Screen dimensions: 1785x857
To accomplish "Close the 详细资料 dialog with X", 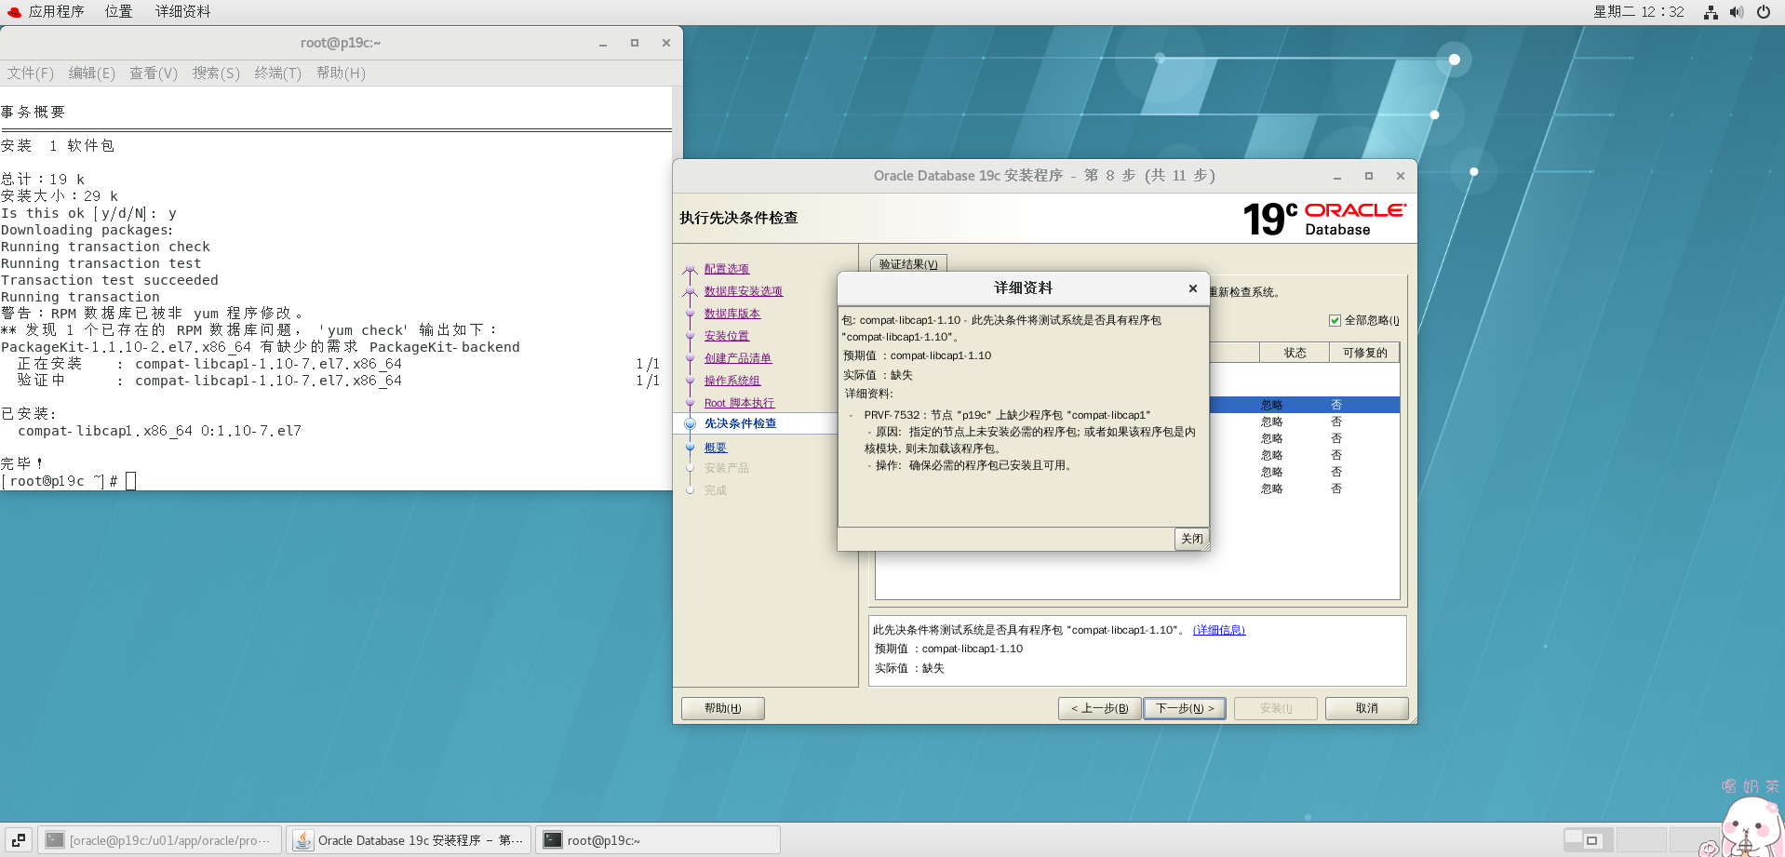I will (x=1193, y=288).
